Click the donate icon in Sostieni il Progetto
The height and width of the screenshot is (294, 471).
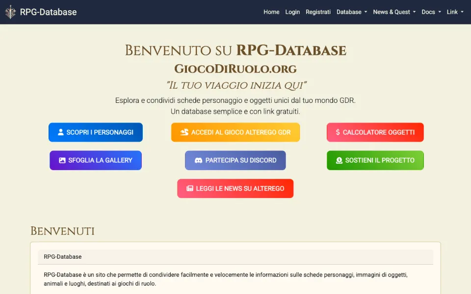339,160
